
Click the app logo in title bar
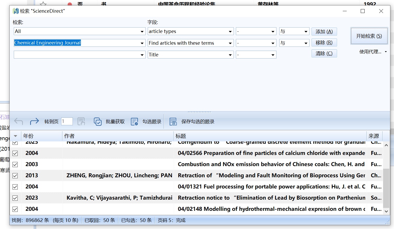click(16, 11)
